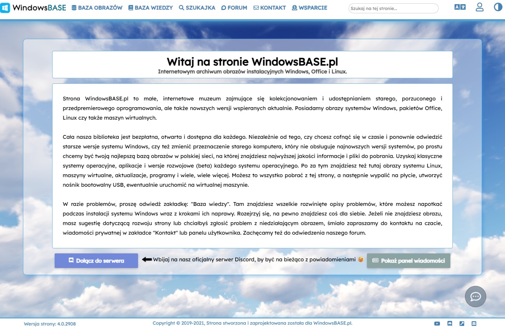Open the user account profile icon
The height and width of the screenshot is (328, 505).
[480, 8]
